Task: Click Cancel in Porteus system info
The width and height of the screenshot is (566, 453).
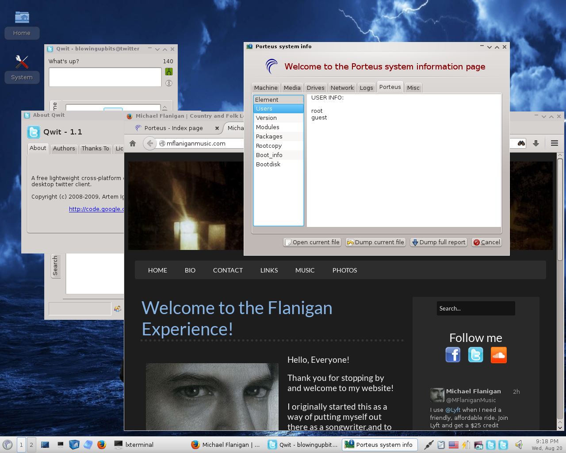Action: point(486,242)
